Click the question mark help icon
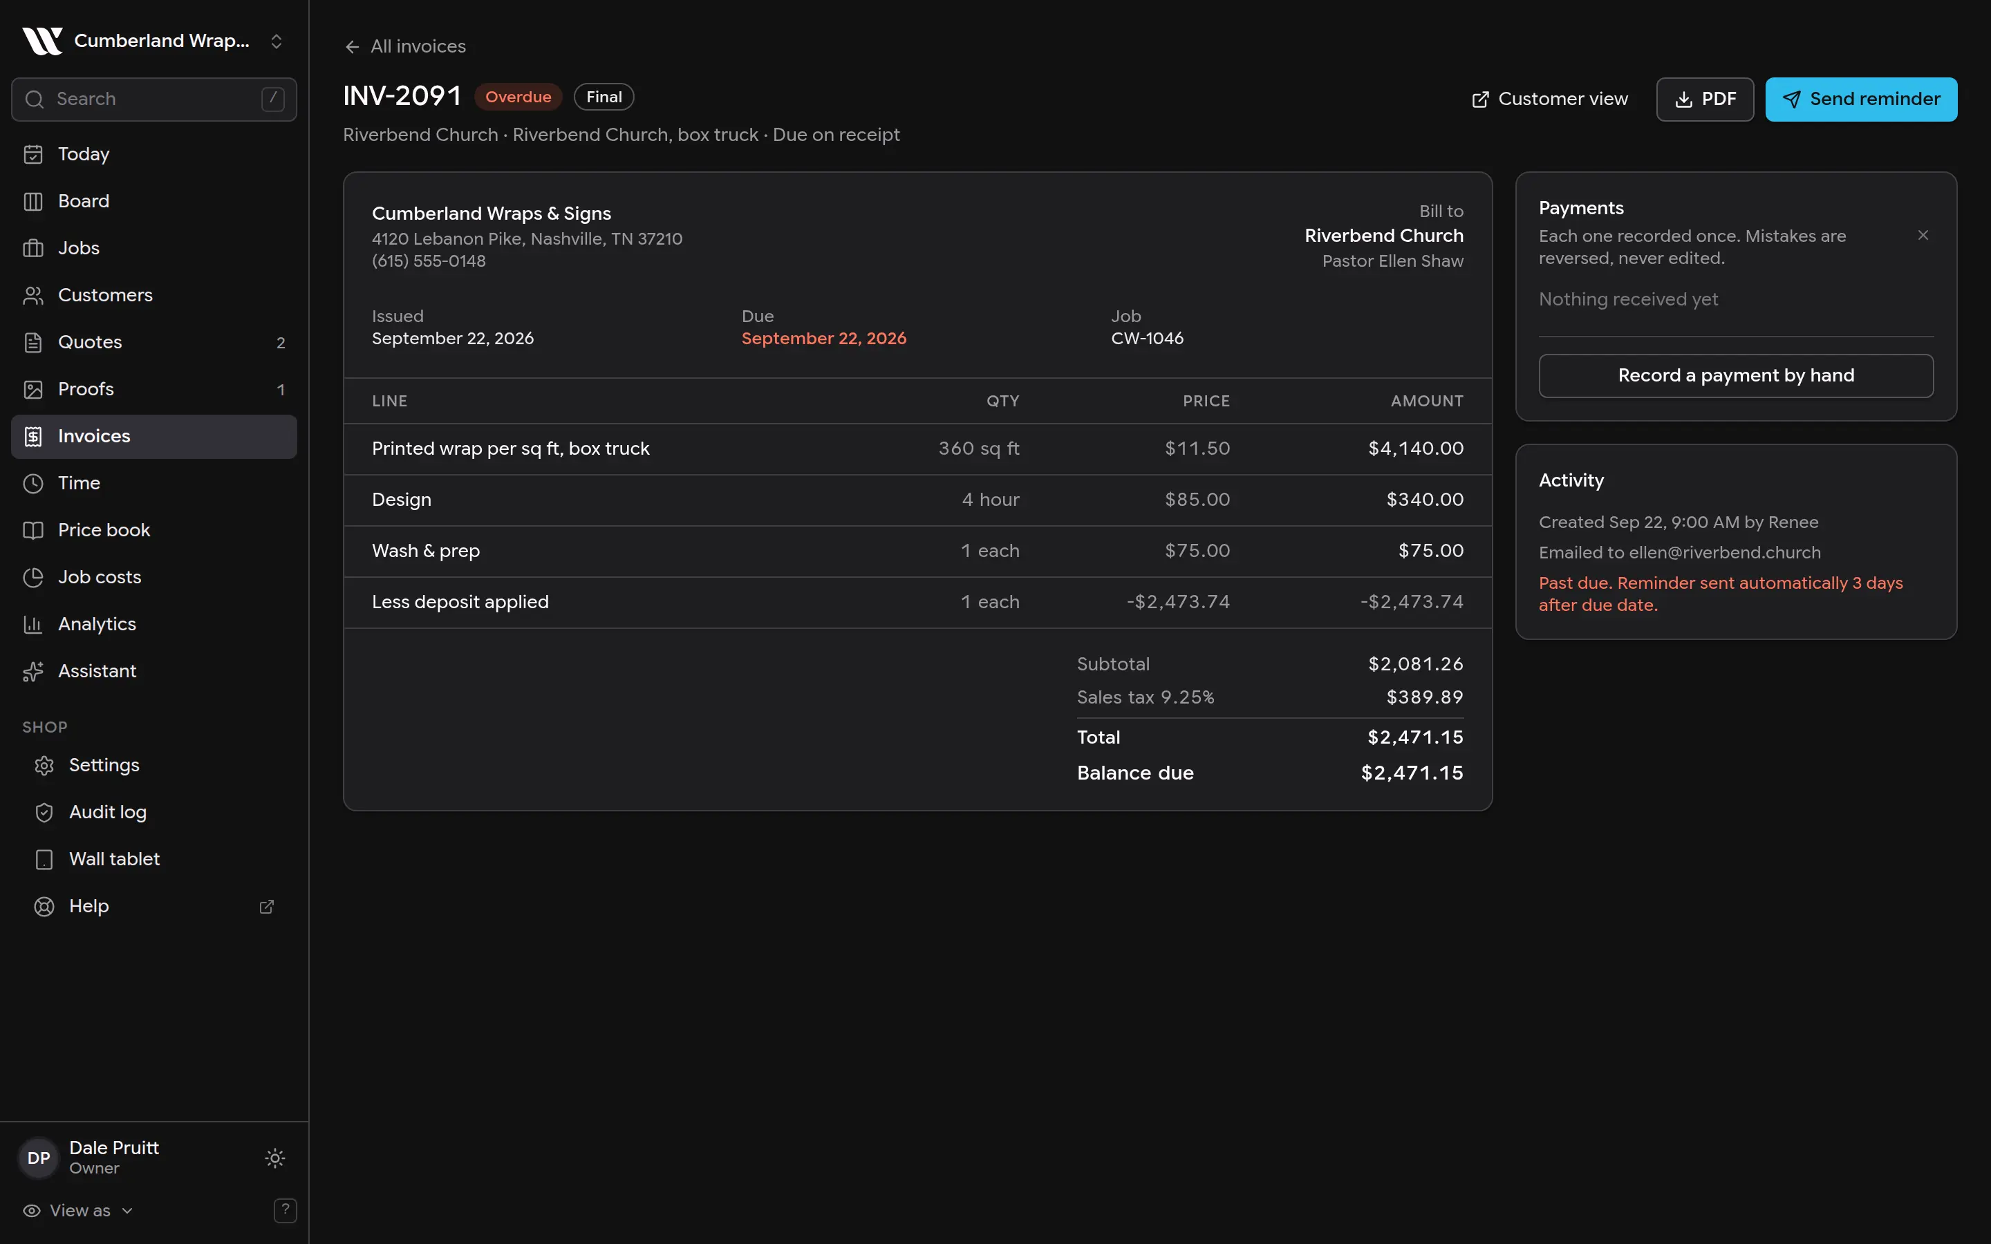1991x1244 pixels. point(285,1209)
